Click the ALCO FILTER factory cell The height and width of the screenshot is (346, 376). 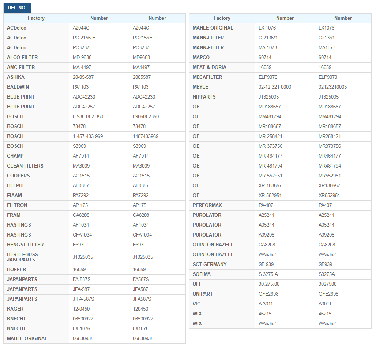pyautogui.click(x=37, y=57)
